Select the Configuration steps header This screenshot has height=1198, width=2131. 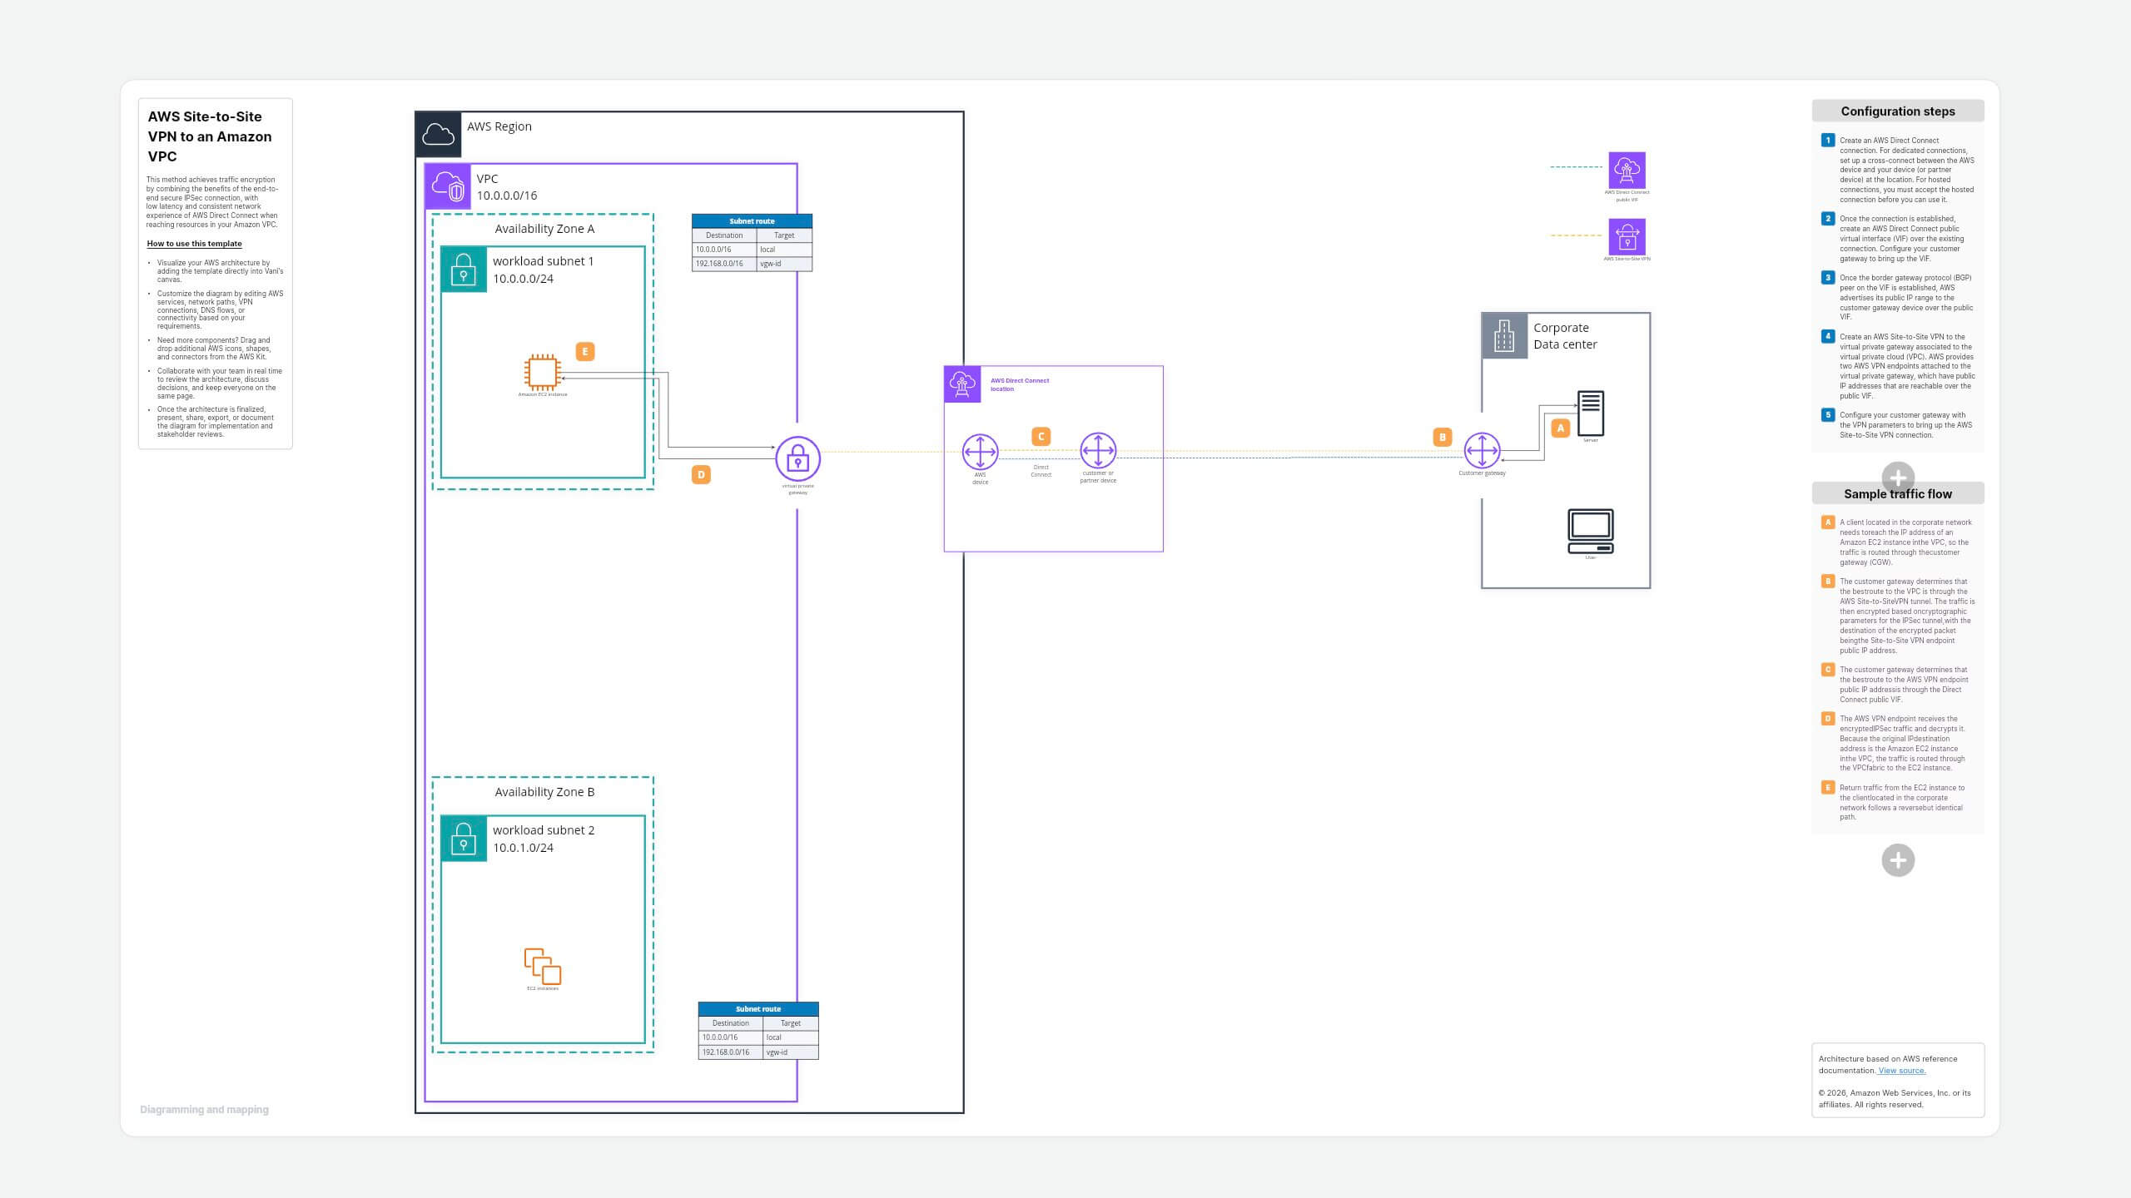point(1898,111)
